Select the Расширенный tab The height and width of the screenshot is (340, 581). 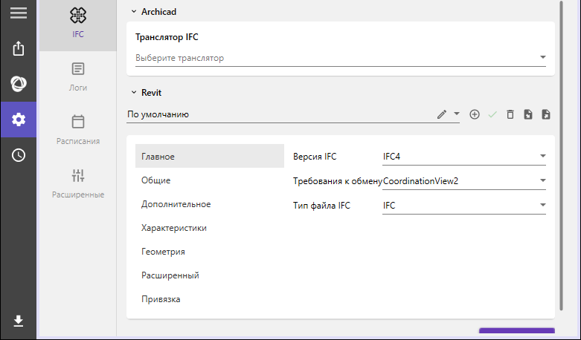(210, 275)
